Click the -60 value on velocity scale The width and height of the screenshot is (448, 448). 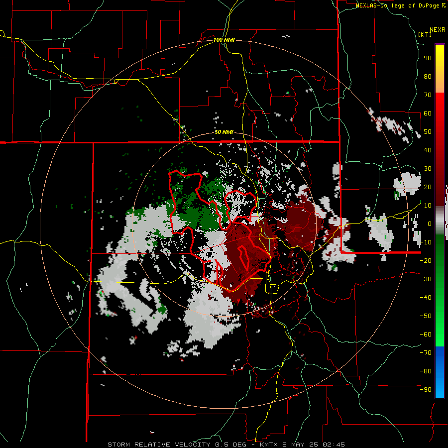[426, 335]
